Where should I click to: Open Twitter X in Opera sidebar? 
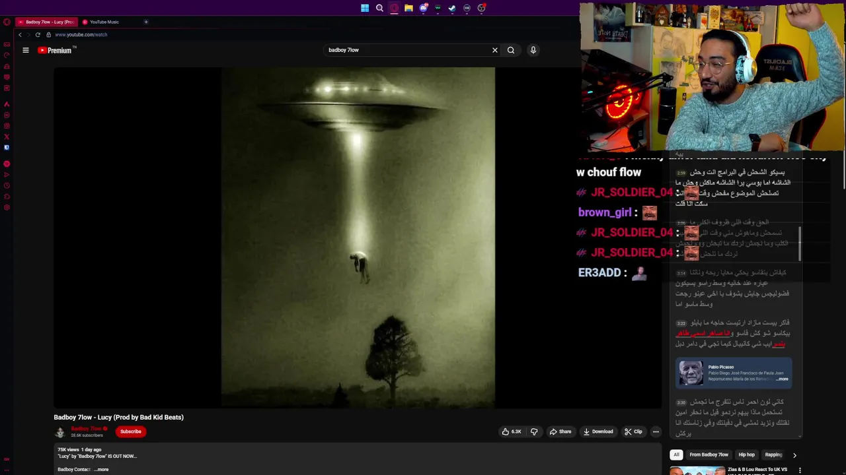point(7,137)
